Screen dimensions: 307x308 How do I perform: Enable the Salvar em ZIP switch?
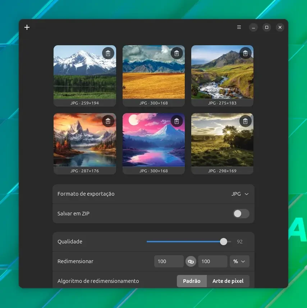pos(241,214)
